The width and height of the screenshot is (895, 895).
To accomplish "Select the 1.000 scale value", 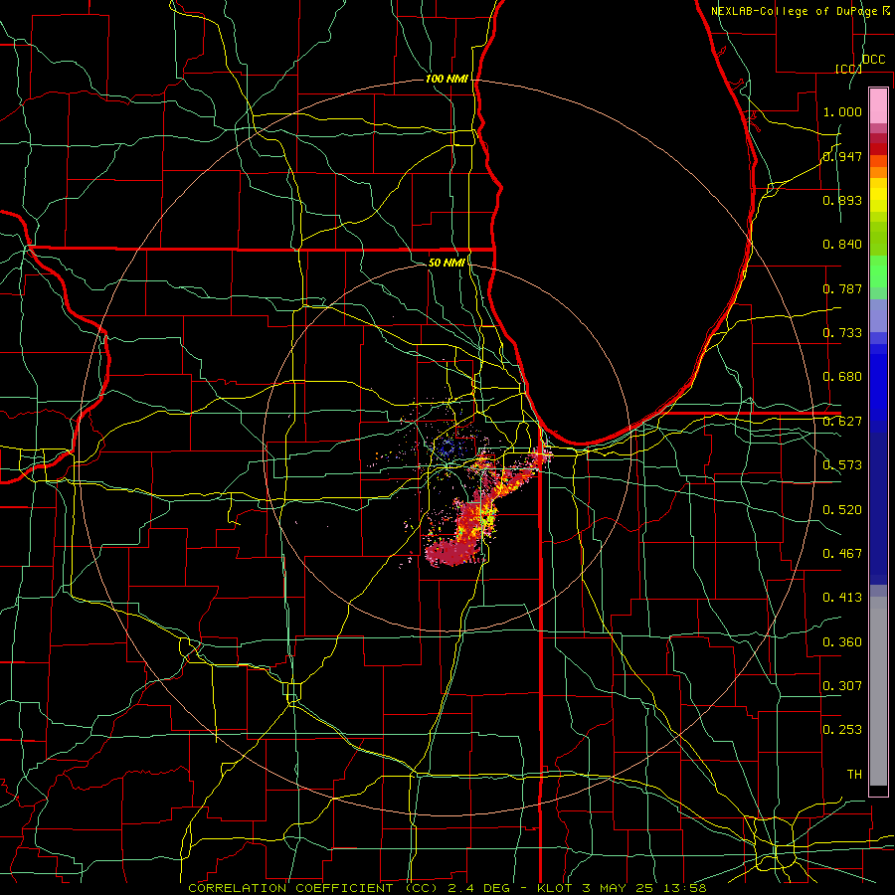I will (842, 111).
